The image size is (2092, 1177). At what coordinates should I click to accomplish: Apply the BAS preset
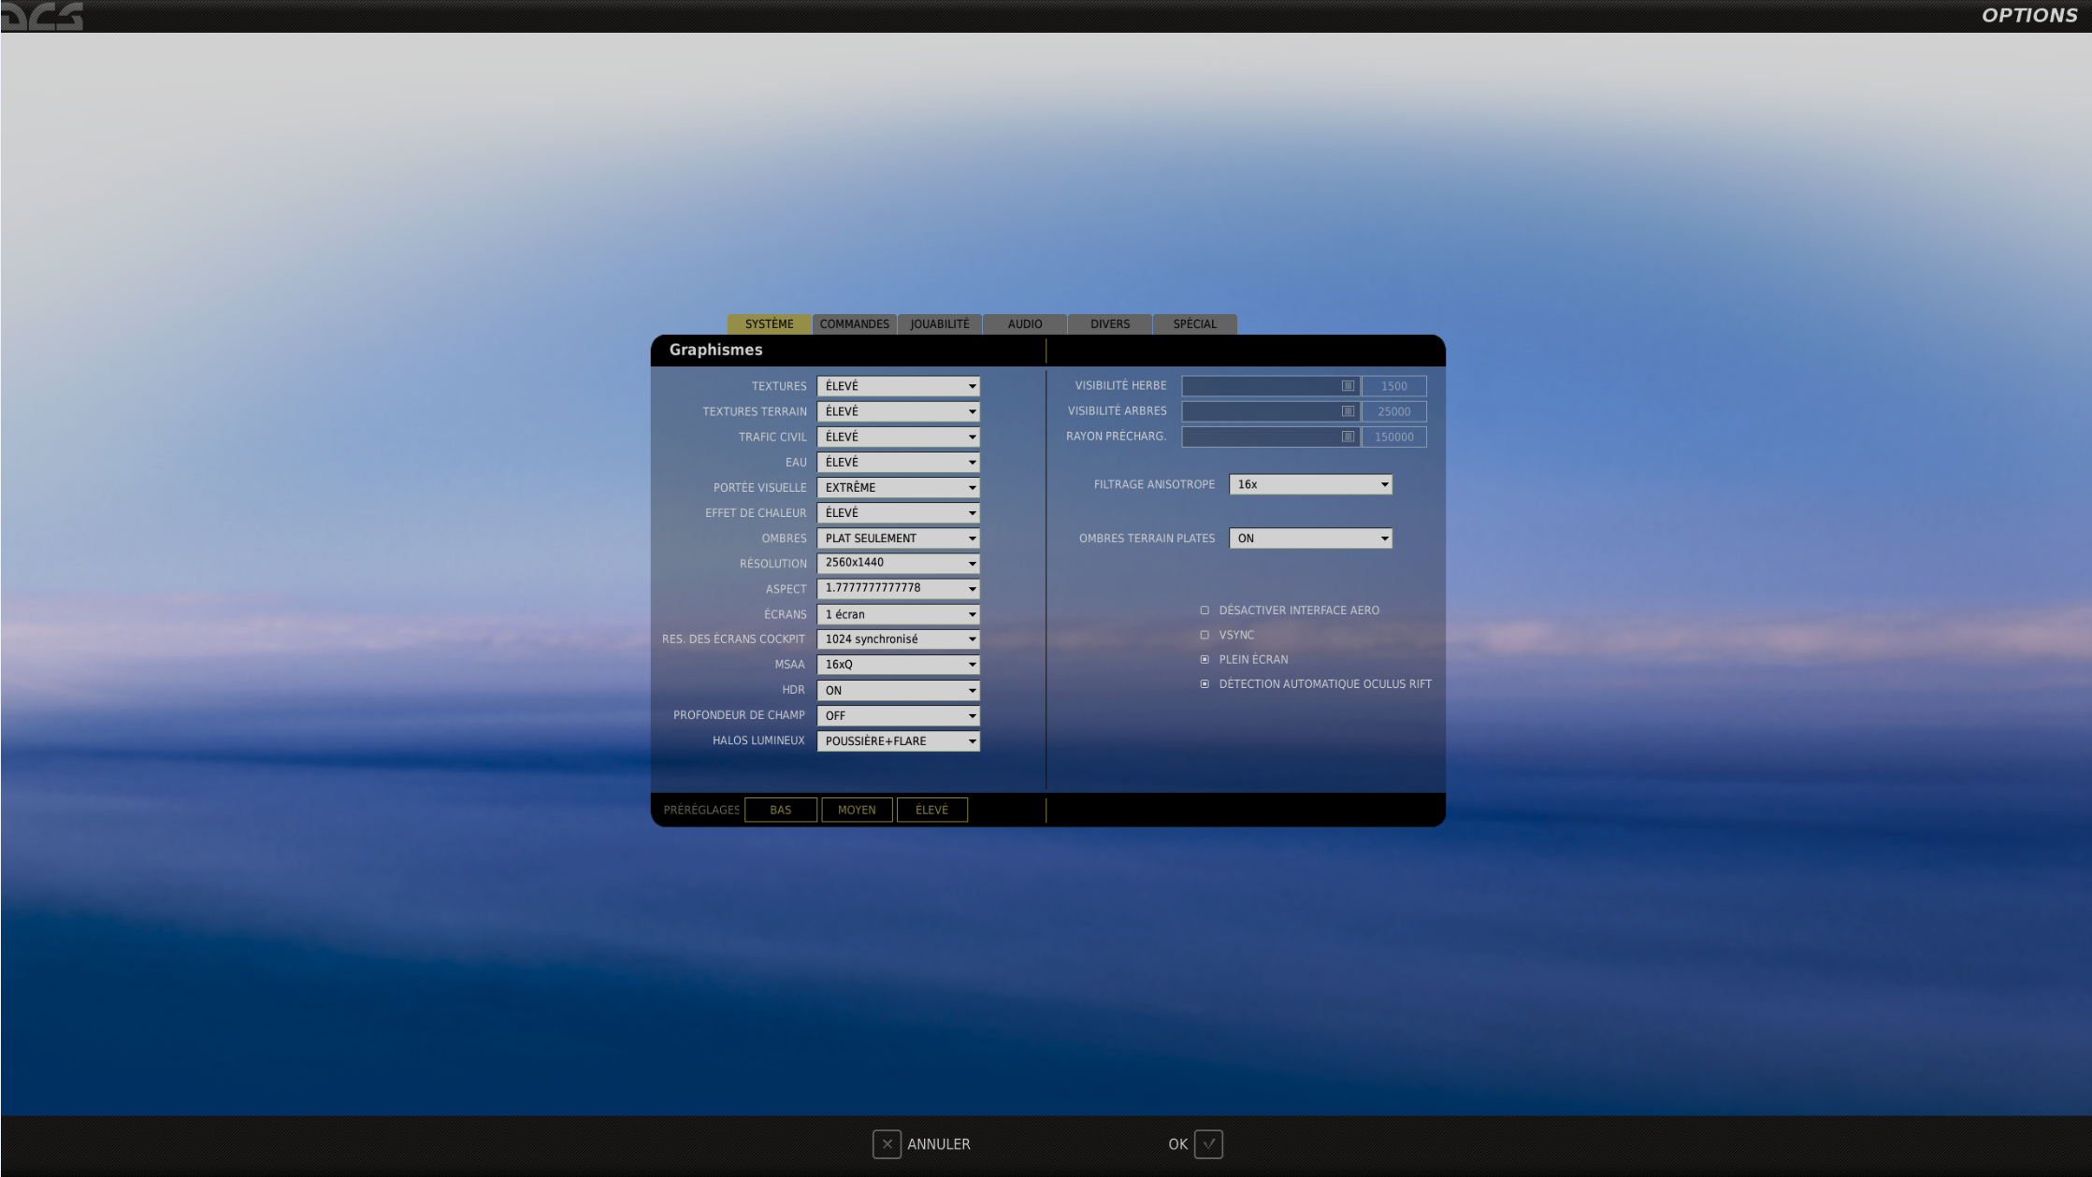[x=780, y=810]
